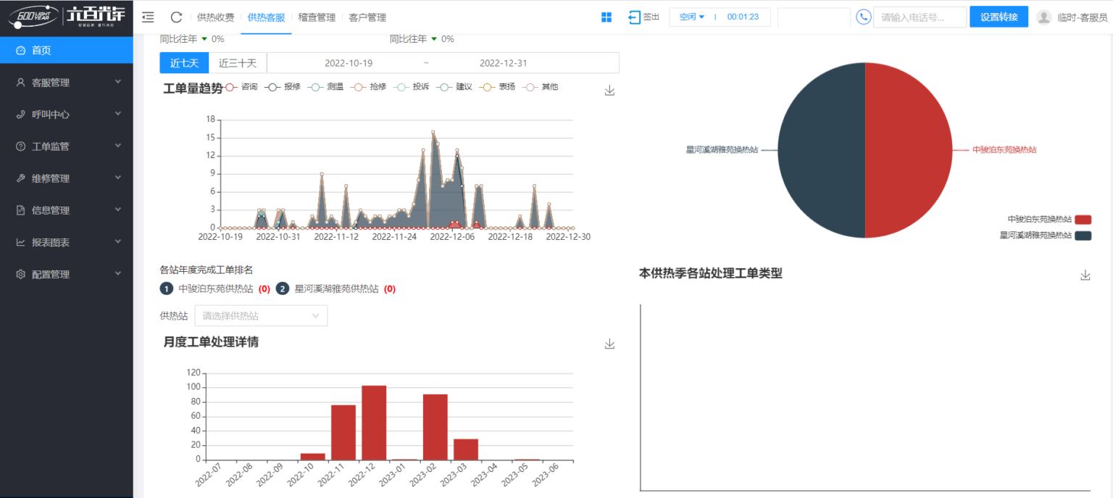Select the 近三十天 range button

coord(238,63)
